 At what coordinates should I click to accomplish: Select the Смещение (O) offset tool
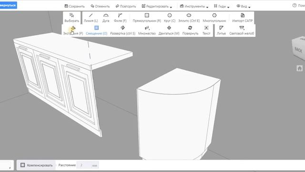(96, 31)
